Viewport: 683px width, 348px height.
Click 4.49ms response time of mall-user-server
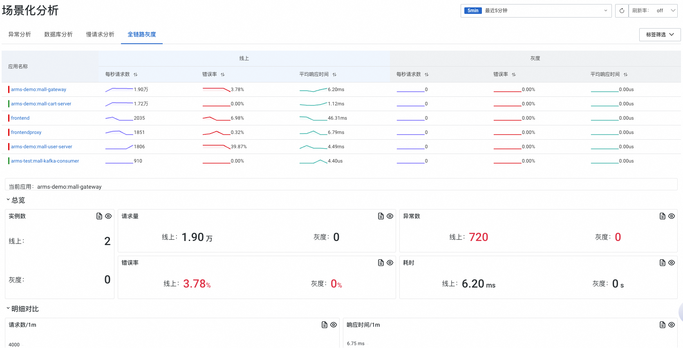[x=336, y=147]
